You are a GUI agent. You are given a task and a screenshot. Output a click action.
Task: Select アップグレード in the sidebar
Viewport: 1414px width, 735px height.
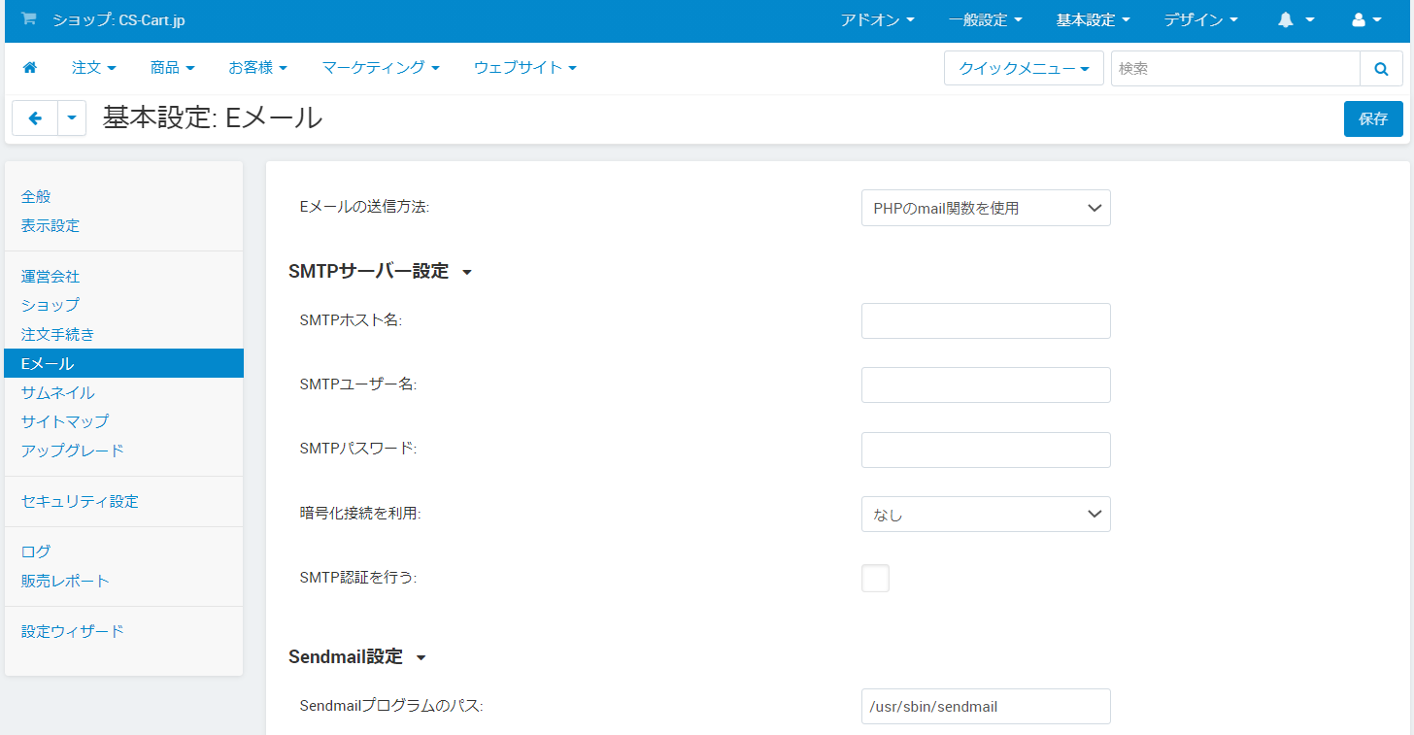tap(72, 451)
